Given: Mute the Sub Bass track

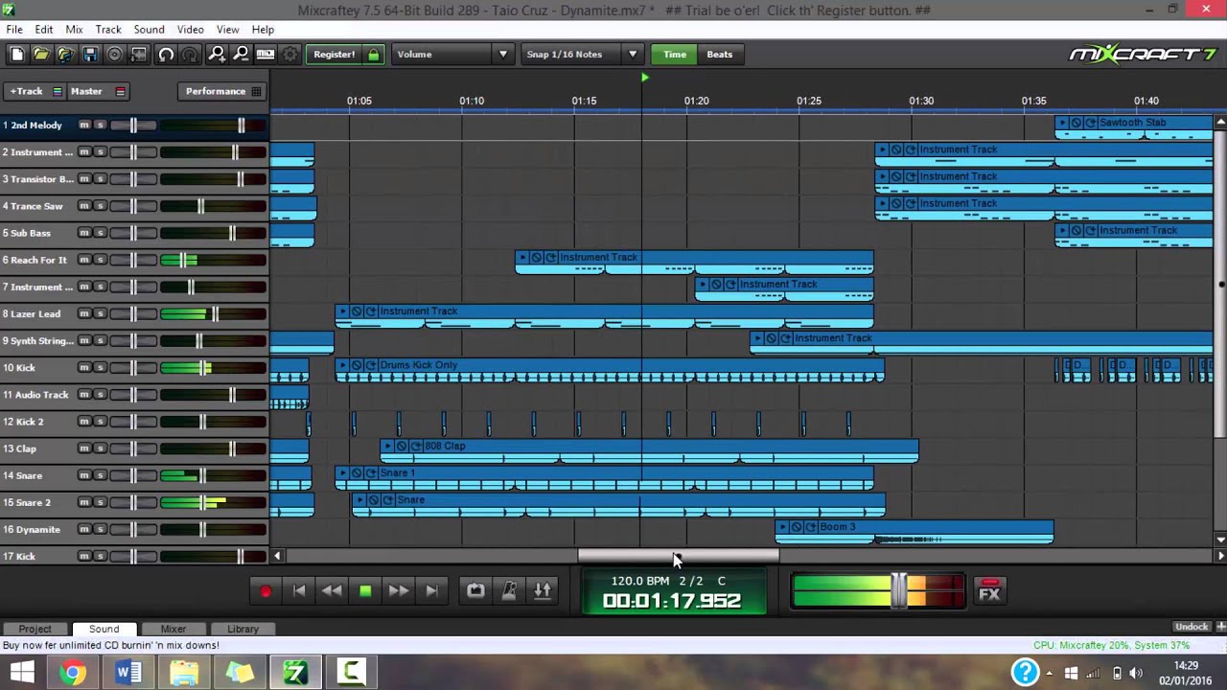Looking at the screenshot, I should [x=84, y=233].
